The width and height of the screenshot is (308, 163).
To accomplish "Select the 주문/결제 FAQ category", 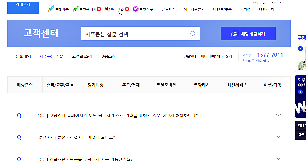I will click(131, 85).
